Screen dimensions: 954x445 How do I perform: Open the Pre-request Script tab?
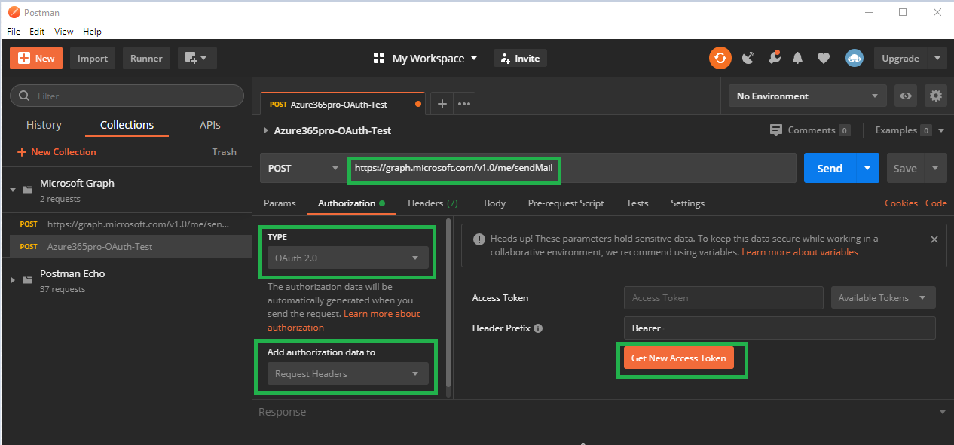[566, 203]
